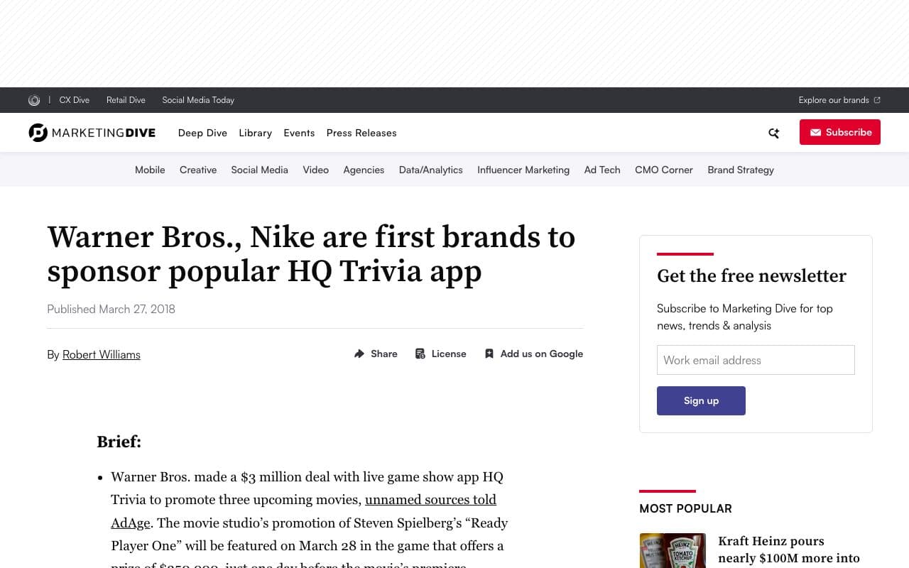
Task: Select the CMO Corner topic
Action: pos(664,170)
